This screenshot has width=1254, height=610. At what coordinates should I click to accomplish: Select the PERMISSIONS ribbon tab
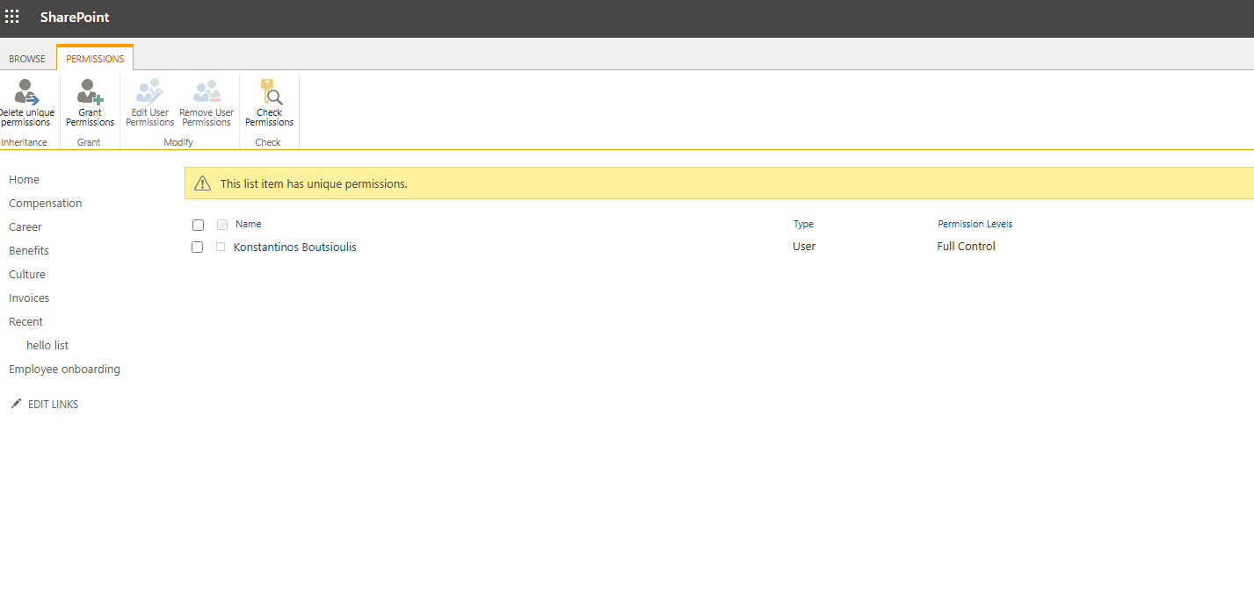tap(95, 59)
